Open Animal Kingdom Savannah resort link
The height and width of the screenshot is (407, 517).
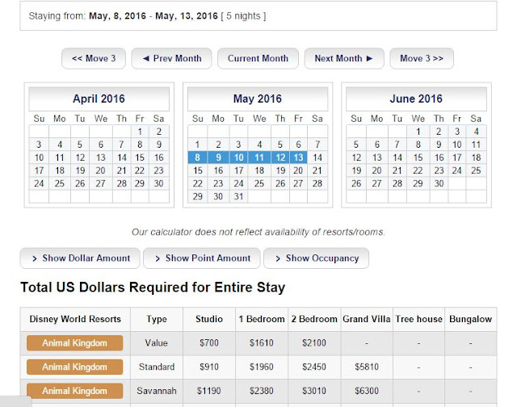click(x=74, y=391)
